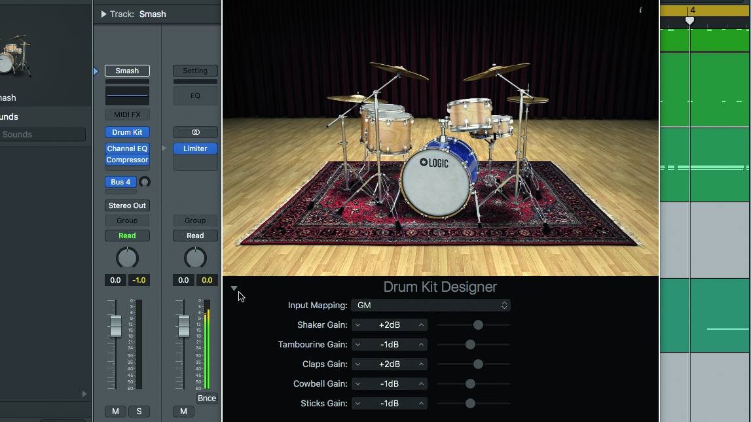Open the Input Mapping GM dropdown

[x=431, y=306]
